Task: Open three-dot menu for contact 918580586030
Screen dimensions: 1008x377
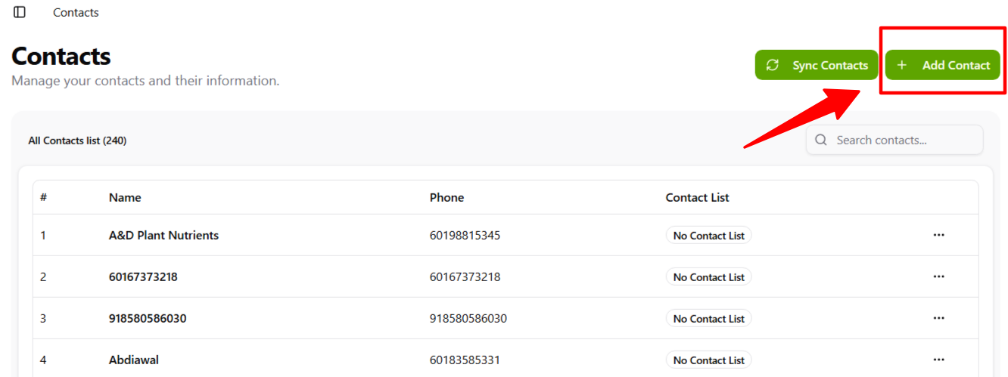Action: (938, 318)
